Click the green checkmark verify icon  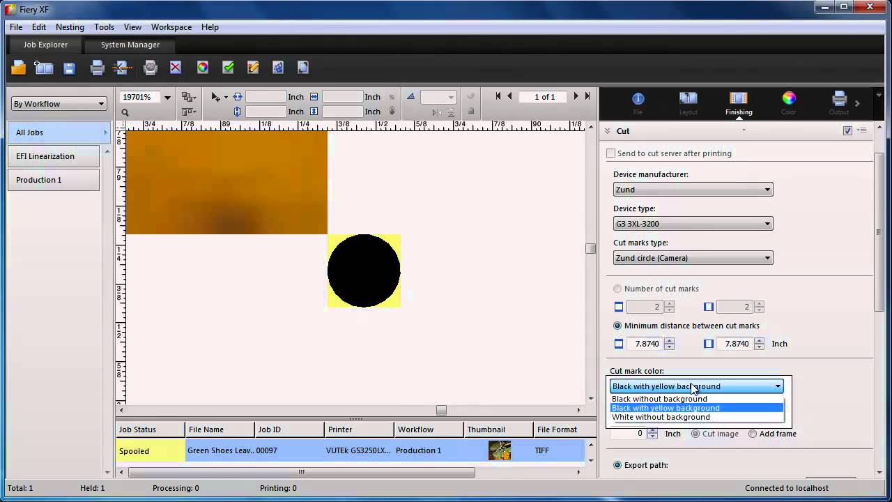point(228,68)
